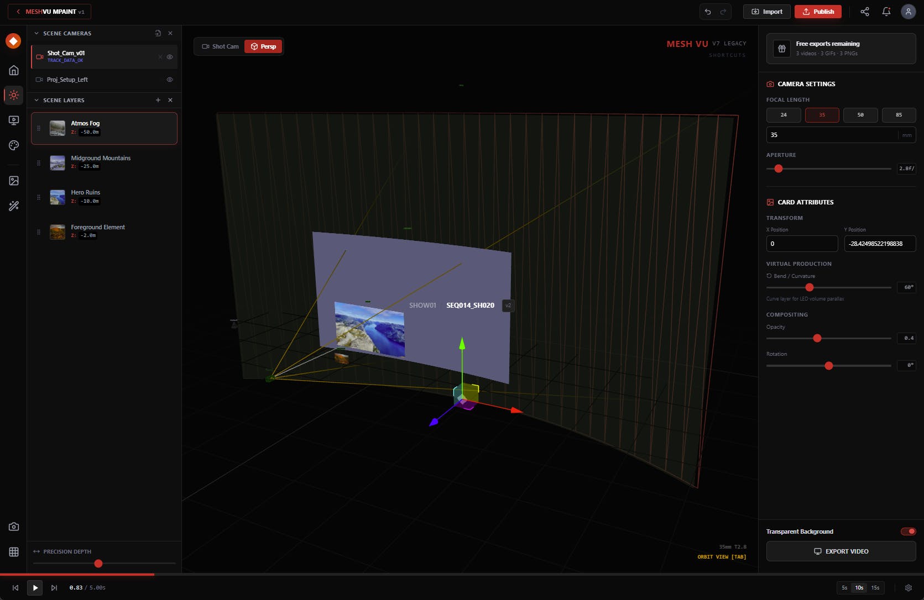Set duration to 5s

[x=844, y=588]
